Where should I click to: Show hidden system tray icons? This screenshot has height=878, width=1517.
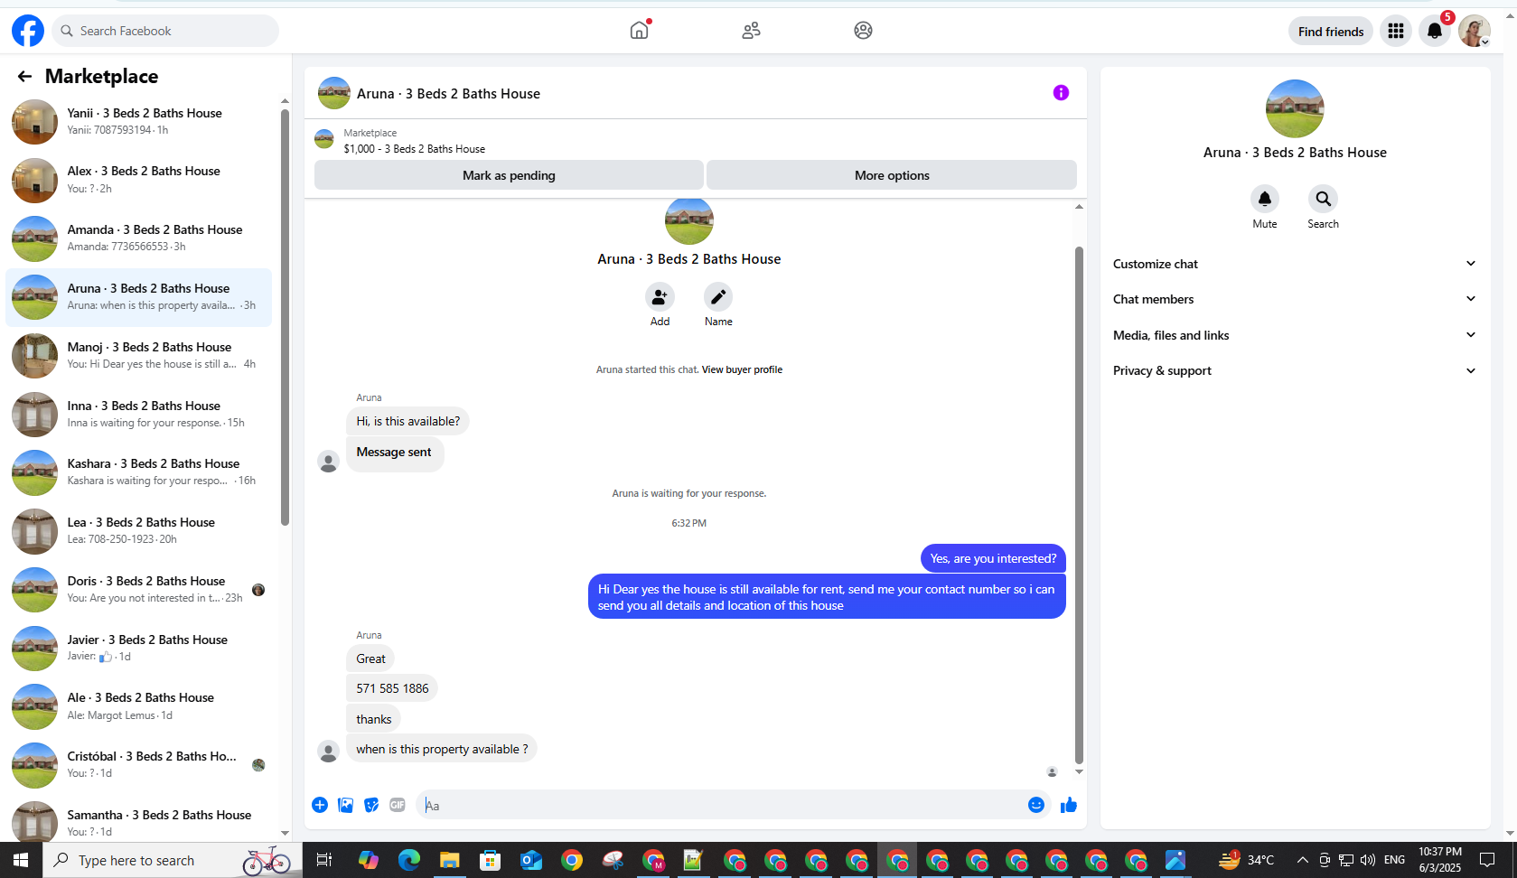click(1302, 860)
